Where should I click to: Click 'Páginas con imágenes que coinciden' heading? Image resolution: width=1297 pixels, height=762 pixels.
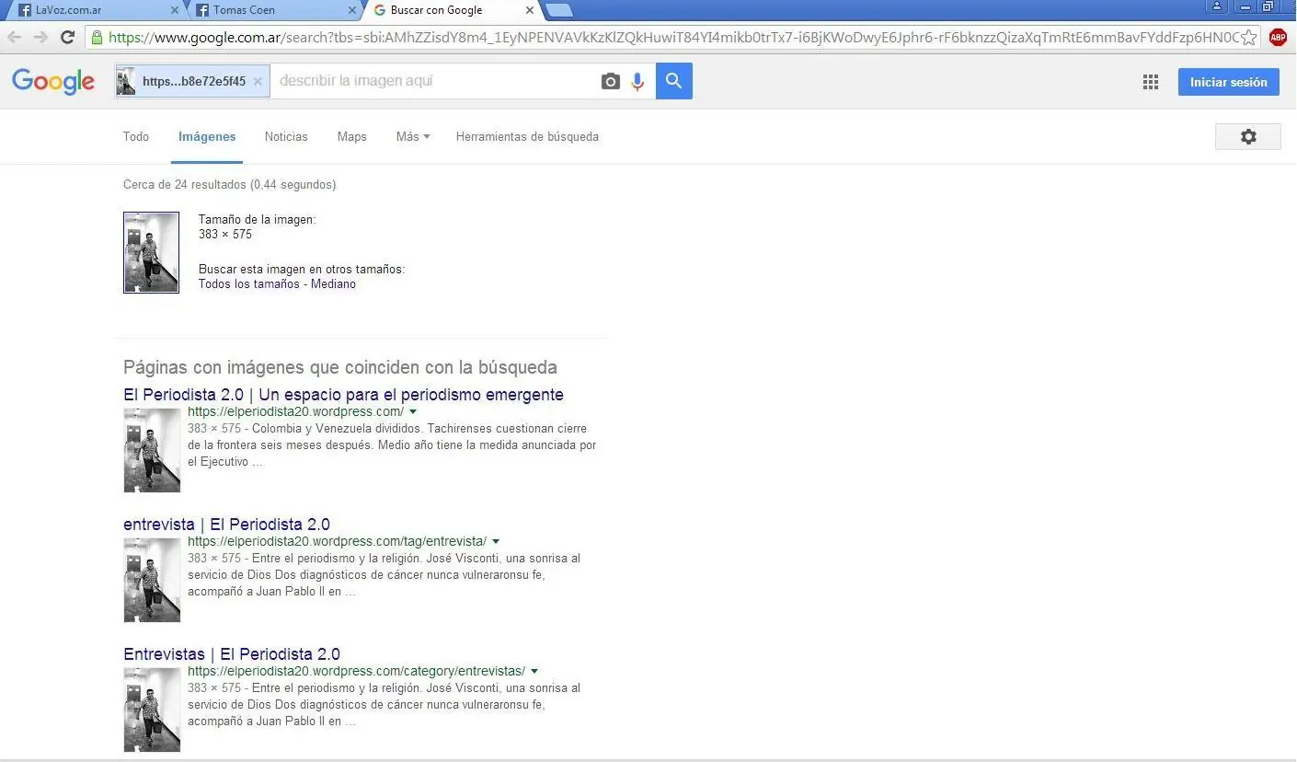pyautogui.click(x=340, y=367)
